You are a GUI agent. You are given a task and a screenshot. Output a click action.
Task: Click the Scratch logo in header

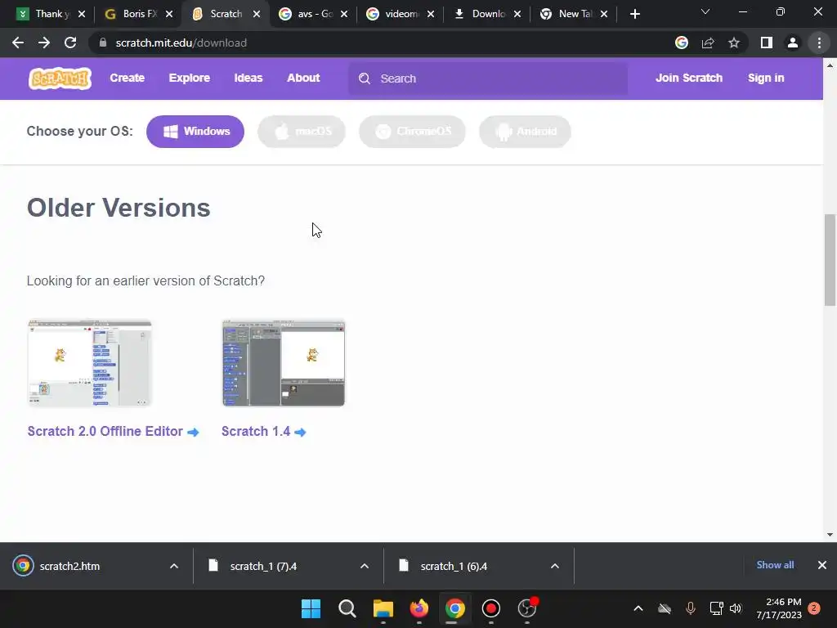pyautogui.click(x=60, y=78)
